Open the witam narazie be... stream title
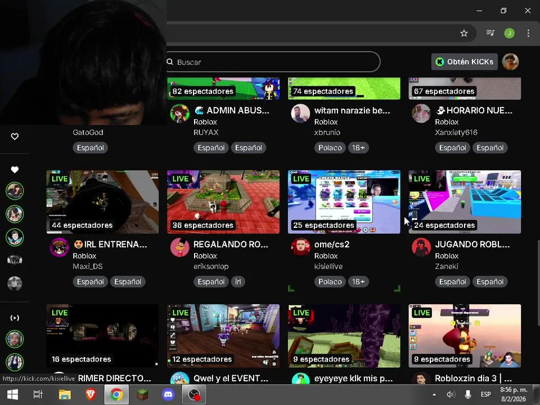Screen dimensions: 540x405 [x=352, y=111]
